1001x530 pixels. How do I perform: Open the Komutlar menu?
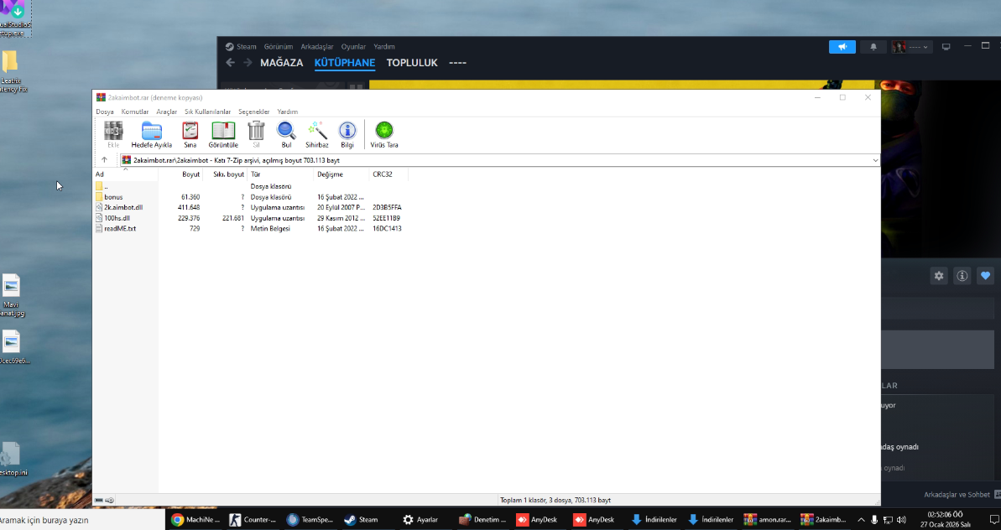click(x=135, y=112)
